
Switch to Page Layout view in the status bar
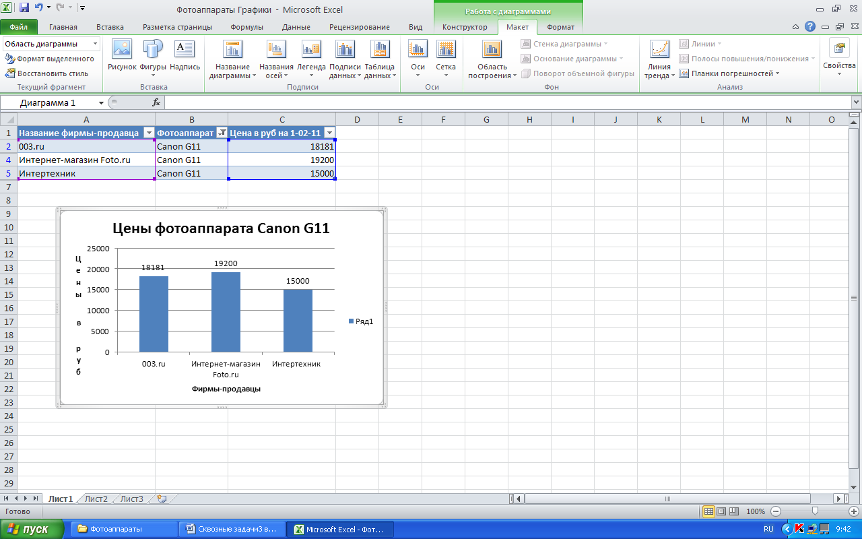coord(721,511)
